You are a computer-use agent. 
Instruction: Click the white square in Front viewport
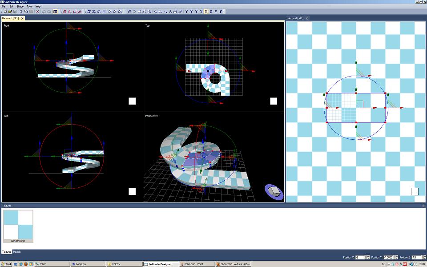tap(132, 101)
